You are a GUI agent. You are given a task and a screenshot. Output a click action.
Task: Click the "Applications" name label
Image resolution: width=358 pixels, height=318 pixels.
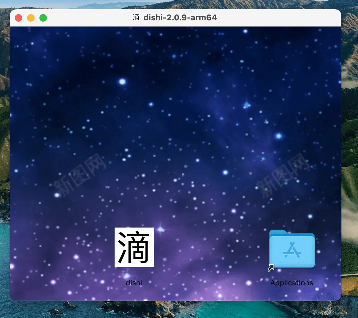(x=291, y=283)
